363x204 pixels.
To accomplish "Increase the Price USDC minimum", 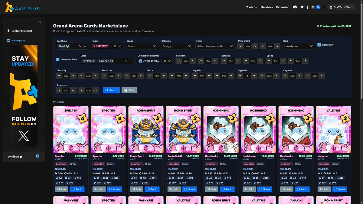I will [254, 46].
